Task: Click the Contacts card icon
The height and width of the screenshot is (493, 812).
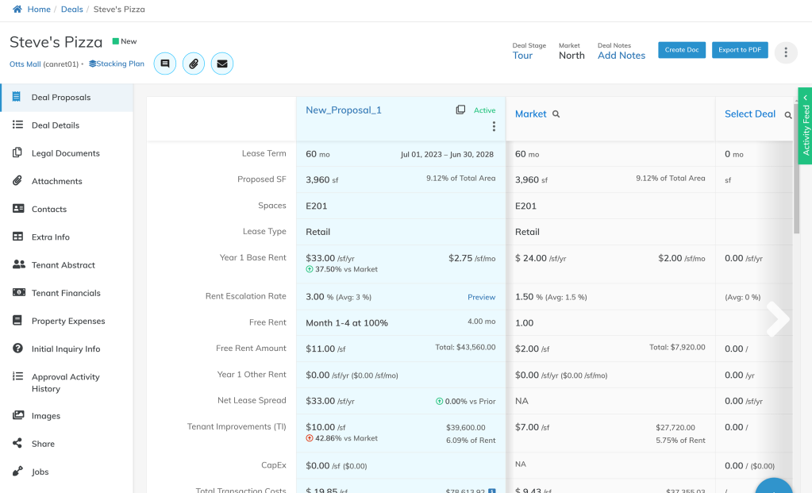Action: point(18,208)
